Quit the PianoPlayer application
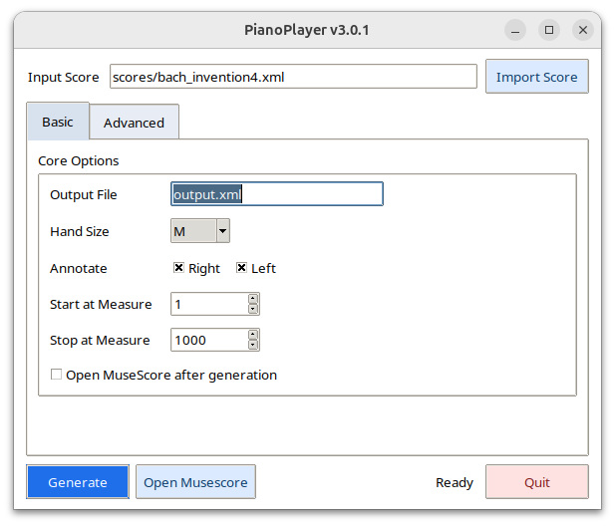 [537, 482]
